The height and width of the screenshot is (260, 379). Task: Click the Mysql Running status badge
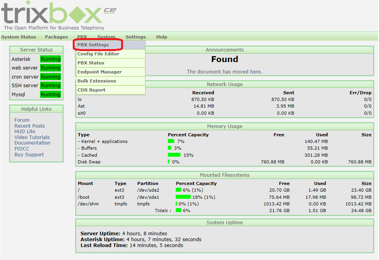click(50, 95)
